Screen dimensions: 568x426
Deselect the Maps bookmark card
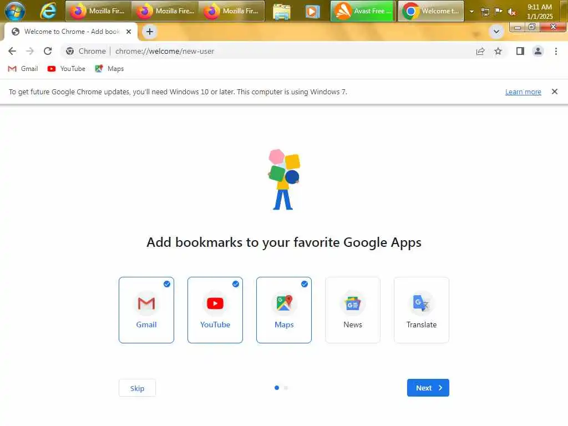[x=284, y=310]
